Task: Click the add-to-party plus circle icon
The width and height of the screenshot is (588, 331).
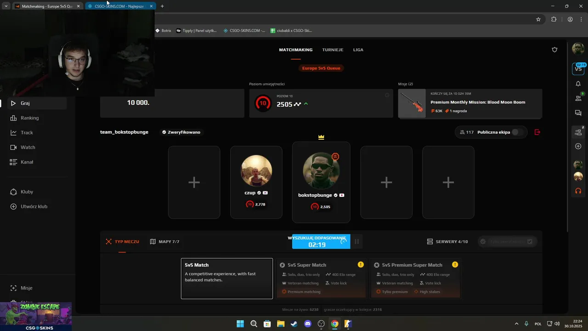Action: 578,146
